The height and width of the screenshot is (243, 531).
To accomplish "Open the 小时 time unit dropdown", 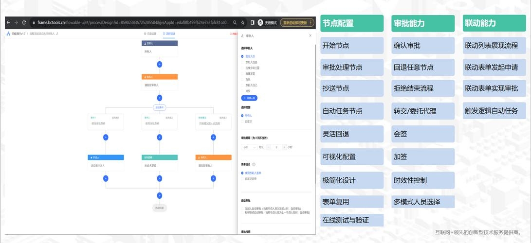I will click(x=249, y=147).
